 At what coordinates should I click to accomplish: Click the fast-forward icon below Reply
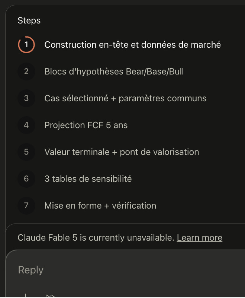point(50,296)
